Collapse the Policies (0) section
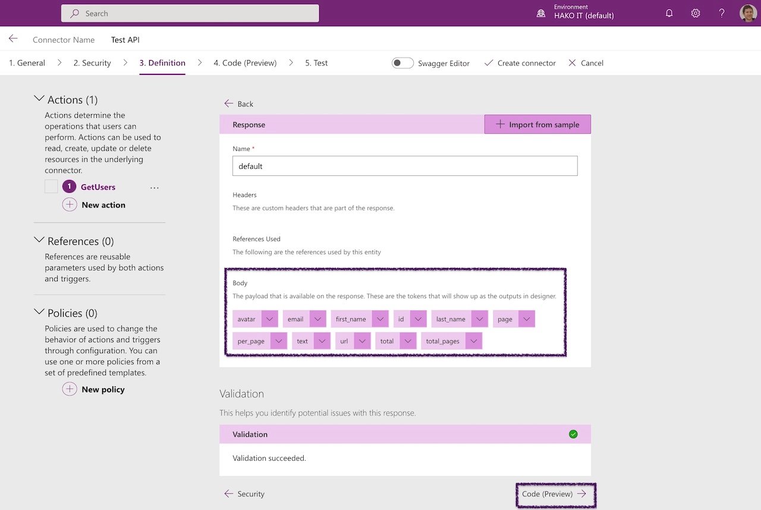Screen dimensions: 761x510 pyautogui.click(x=39, y=312)
